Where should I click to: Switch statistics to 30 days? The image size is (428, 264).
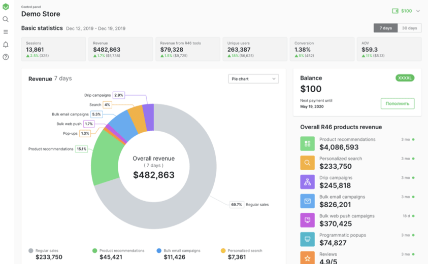[409, 28]
